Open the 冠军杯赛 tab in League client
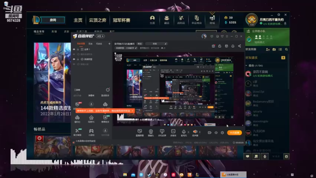 (x=122, y=20)
